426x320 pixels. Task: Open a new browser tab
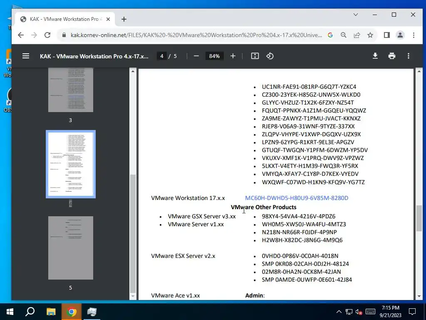click(124, 19)
